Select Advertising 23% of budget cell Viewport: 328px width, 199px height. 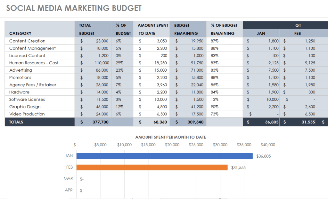(122, 70)
